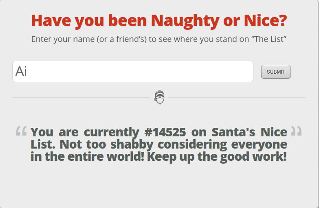
Task: Click the word "friend's" in subtitle
Action: 131,39
